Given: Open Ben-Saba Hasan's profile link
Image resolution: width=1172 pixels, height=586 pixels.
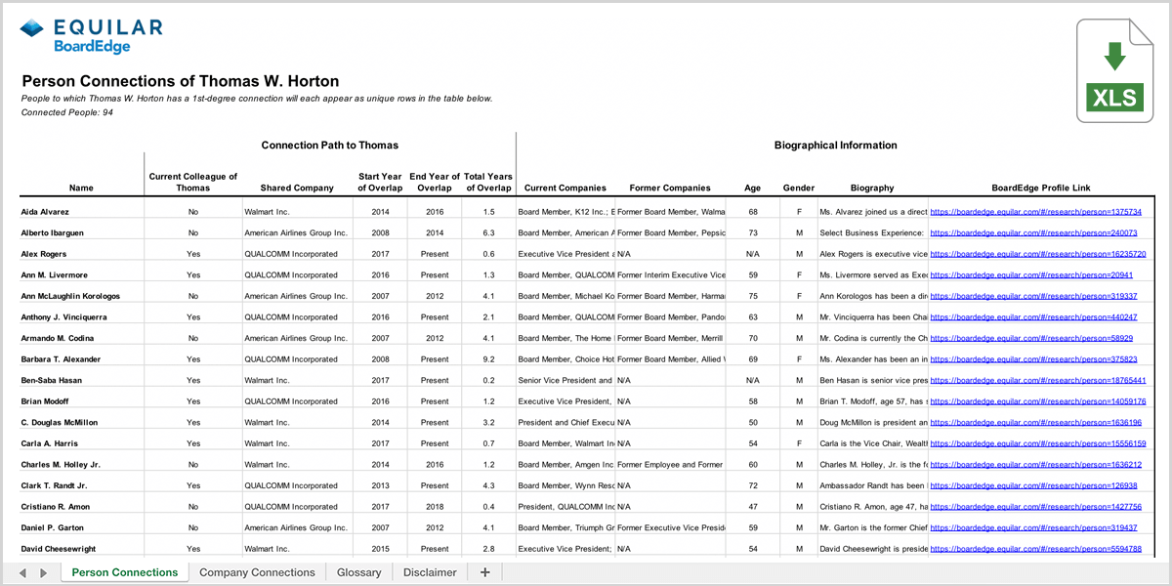Looking at the screenshot, I should 1038,380.
